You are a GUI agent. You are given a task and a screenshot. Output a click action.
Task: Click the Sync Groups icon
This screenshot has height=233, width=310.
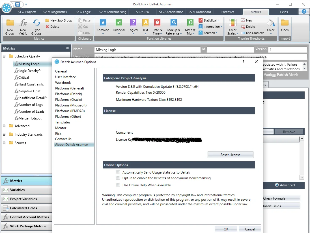pyautogui.click(x=36, y=23)
